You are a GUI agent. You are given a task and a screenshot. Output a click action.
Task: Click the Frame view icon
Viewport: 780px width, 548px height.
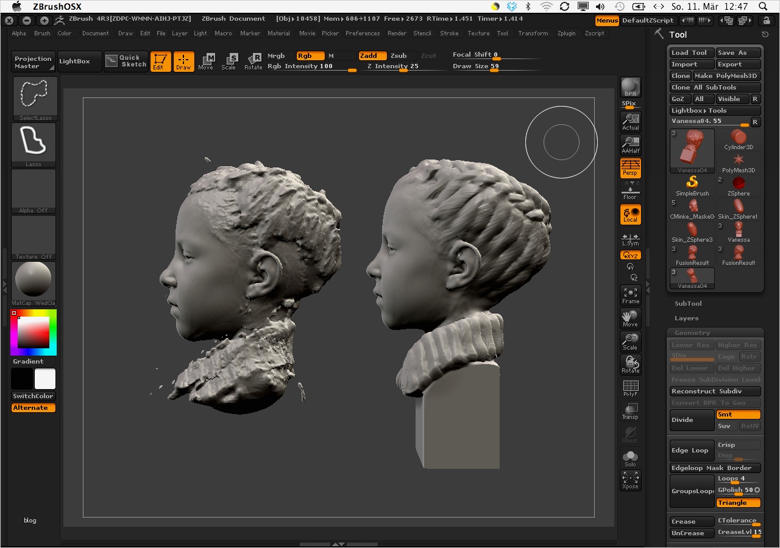[630, 295]
